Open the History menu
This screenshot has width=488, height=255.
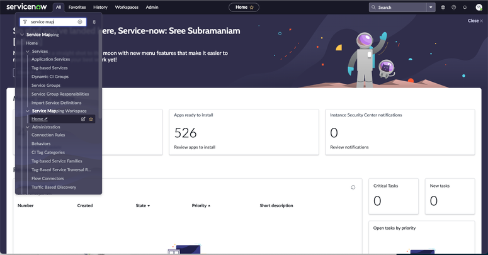tap(100, 7)
